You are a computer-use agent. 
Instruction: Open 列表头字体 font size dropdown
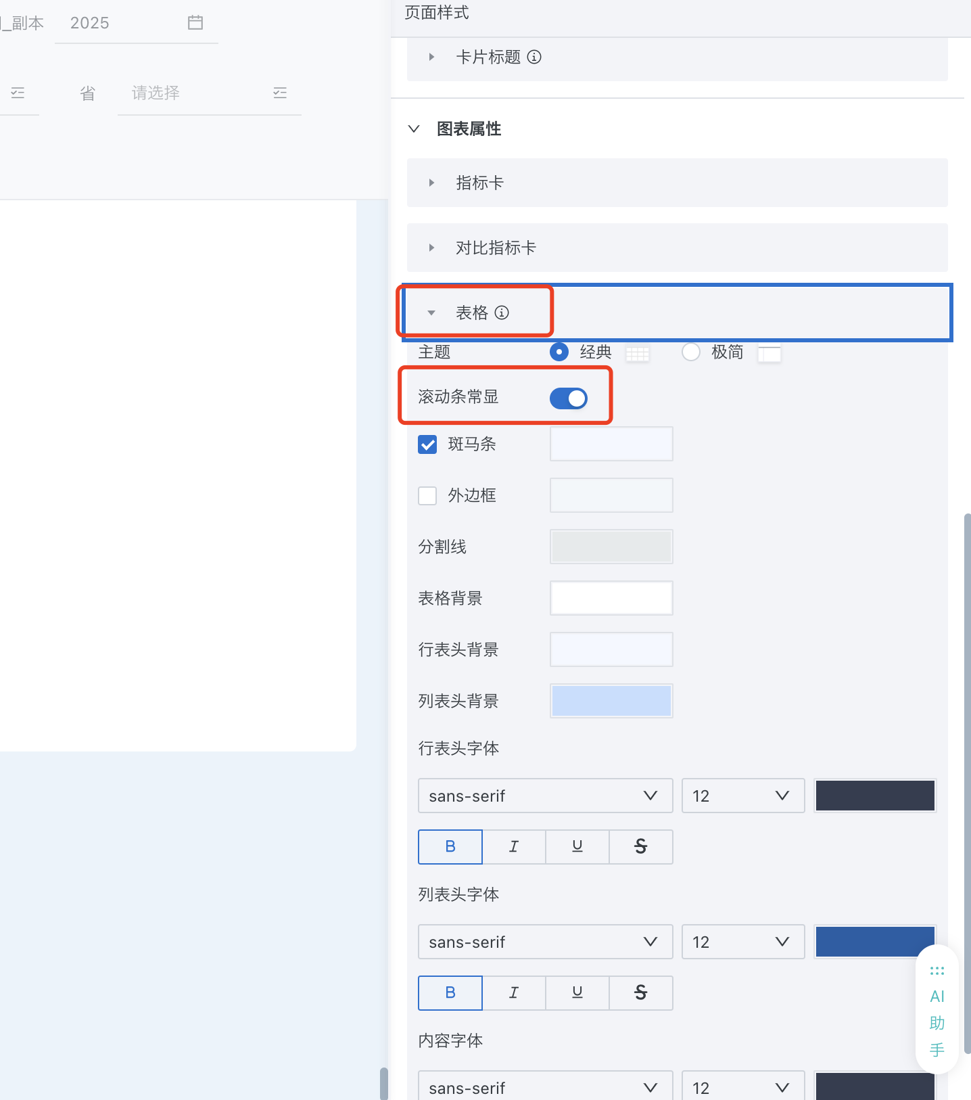[x=743, y=942]
